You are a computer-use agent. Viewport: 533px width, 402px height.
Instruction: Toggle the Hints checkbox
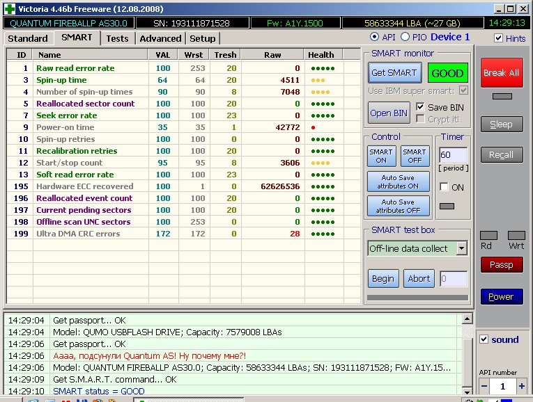tap(498, 38)
